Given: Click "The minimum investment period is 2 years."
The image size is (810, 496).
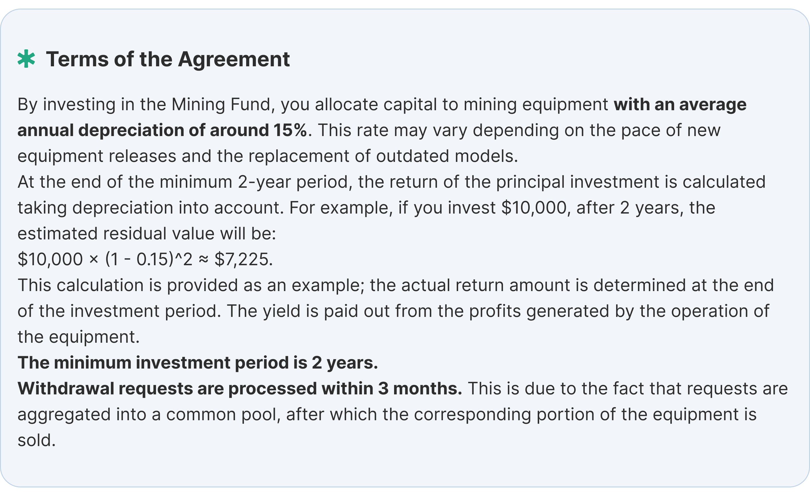Looking at the screenshot, I should pos(198,363).
